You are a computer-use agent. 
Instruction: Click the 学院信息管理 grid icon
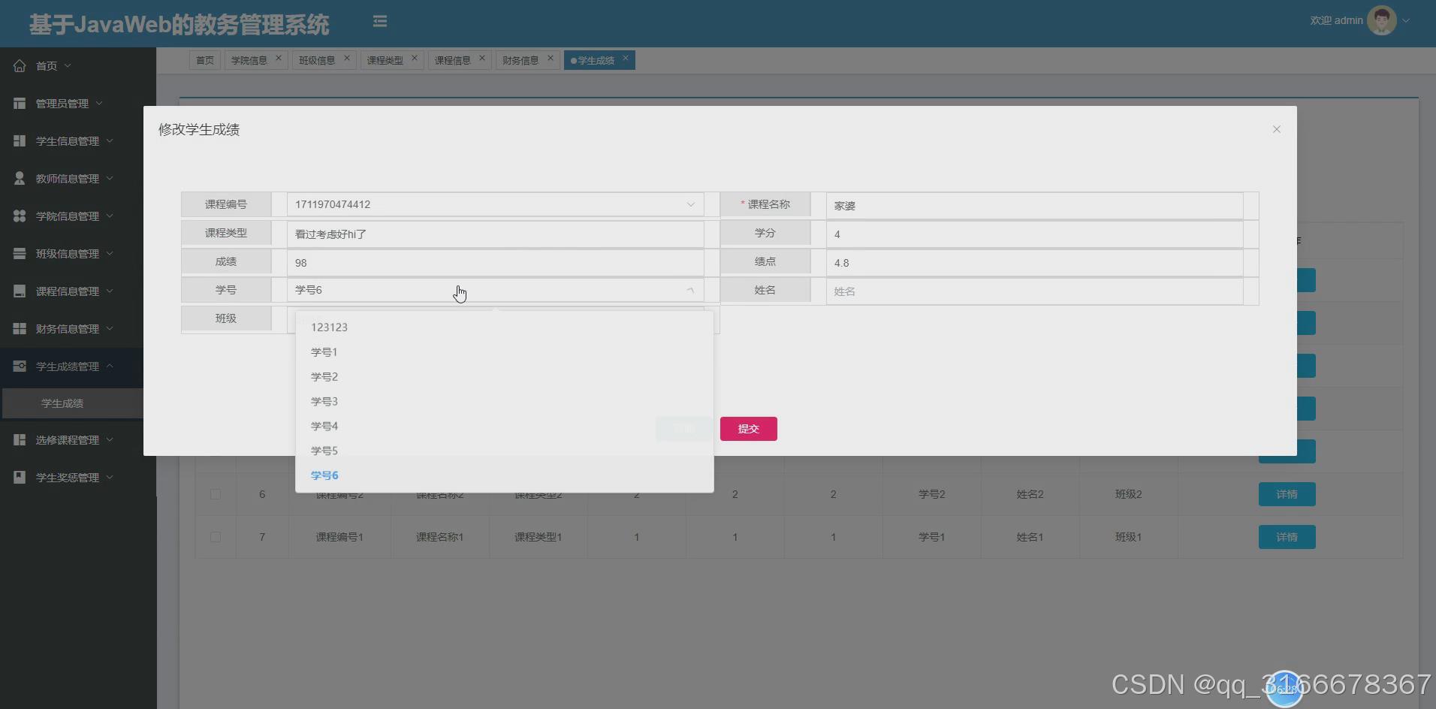click(x=20, y=216)
